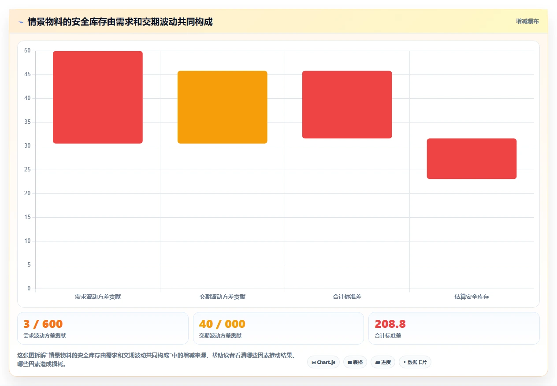Click the red 合计标准差 bar
This screenshot has width=557, height=386.
tap(347, 105)
